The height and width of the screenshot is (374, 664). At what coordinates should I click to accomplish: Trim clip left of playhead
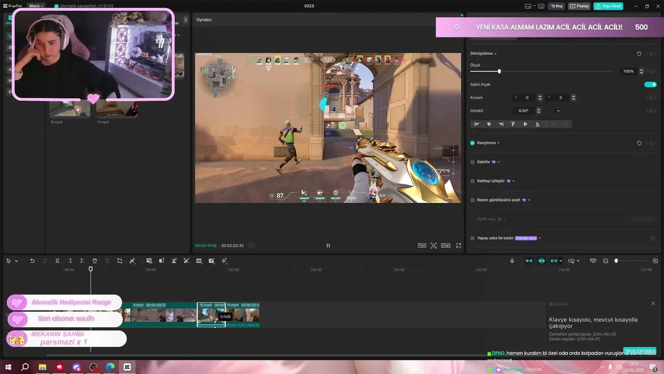click(70, 261)
